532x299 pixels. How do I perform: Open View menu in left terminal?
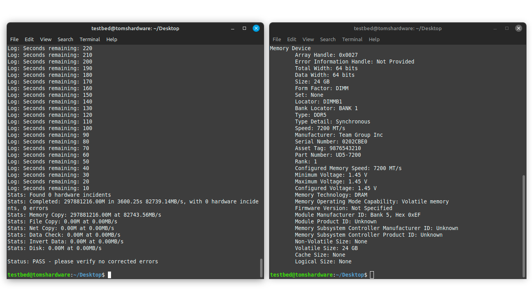tap(46, 39)
